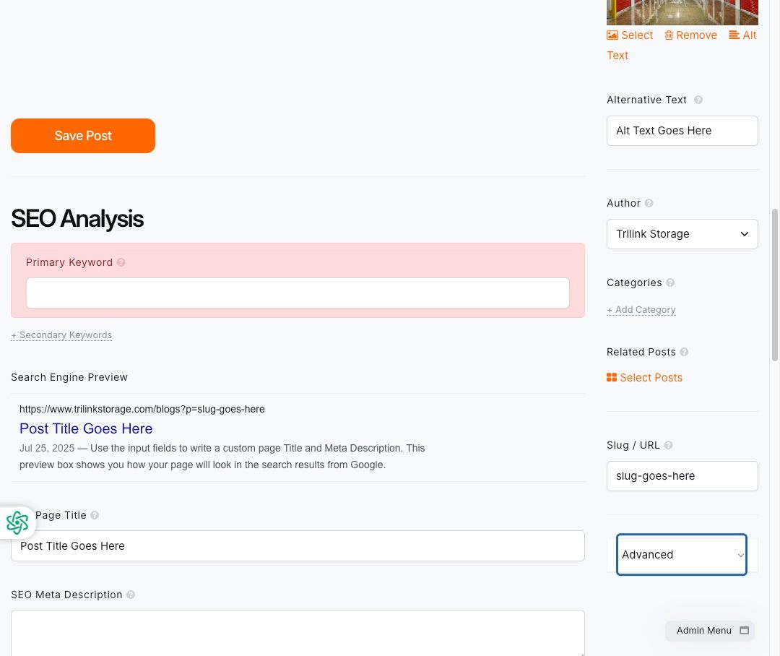Image resolution: width=780 pixels, height=656 pixels.
Task: Click the ChatGPT floating icon
Action: pos(17,522)
